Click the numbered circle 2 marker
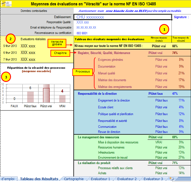191x182 pixels. 11,39
